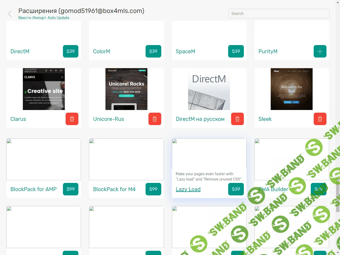Click the Search input field
This screenshot has height=255, width=340.
[279, 14]
